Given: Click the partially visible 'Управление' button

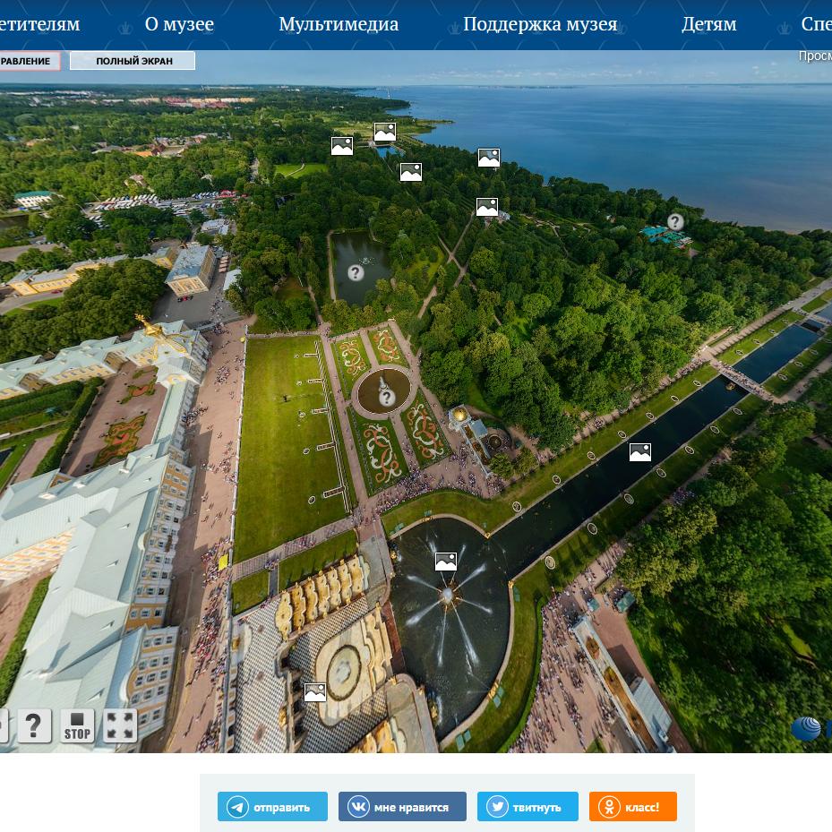Looking at the screenshot, I should 29,61.
